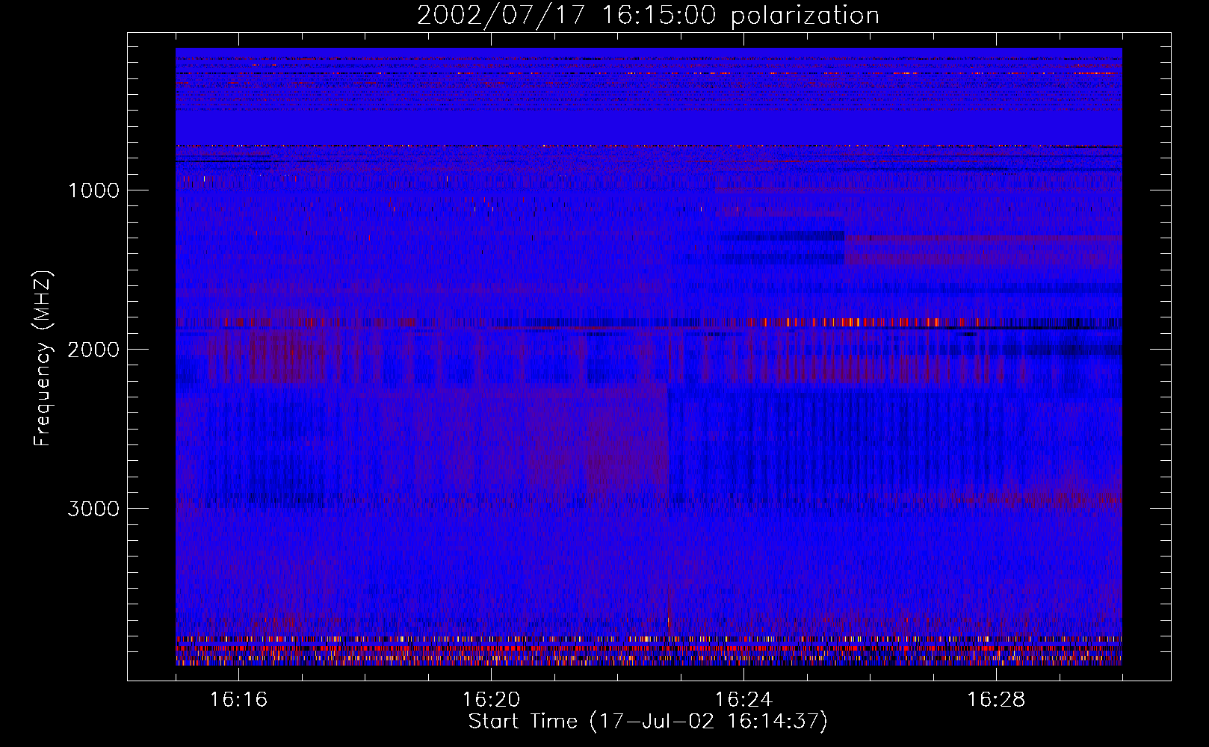Click the 16:20 time tick label
Screen dimensions: 1209x747
click(x=491, y=700)
